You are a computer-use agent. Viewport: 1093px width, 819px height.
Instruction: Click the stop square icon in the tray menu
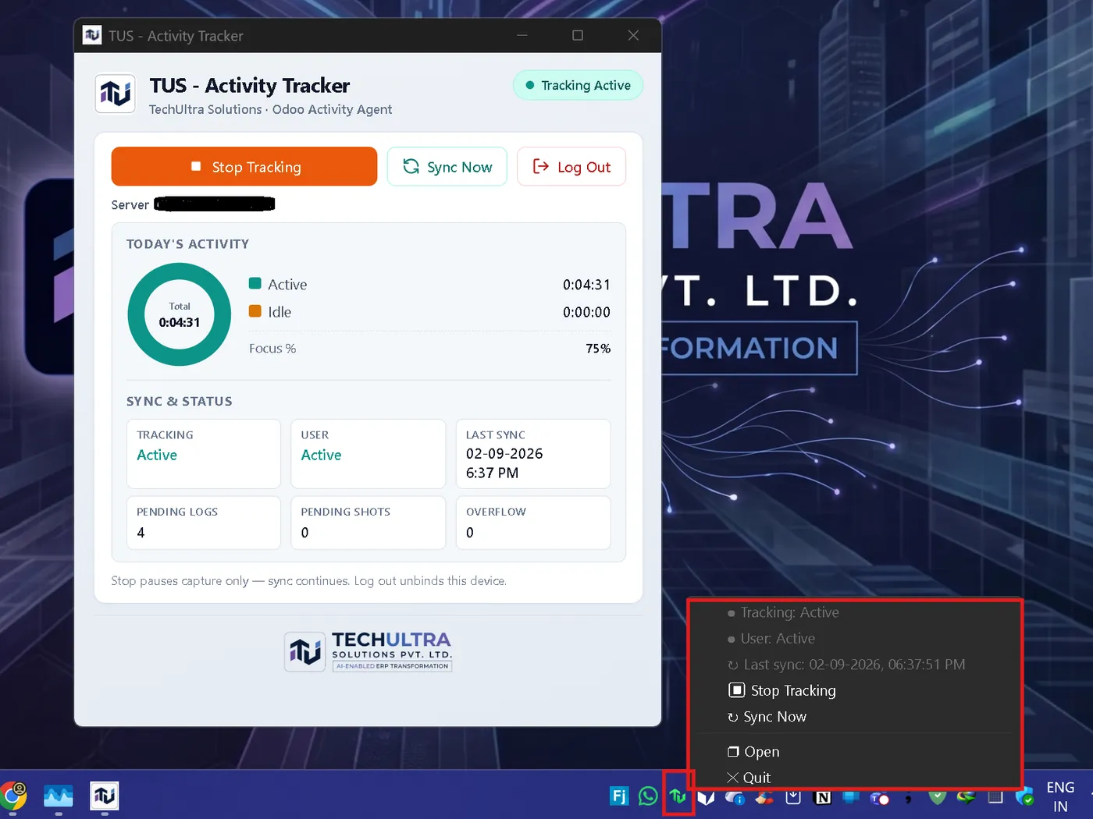pyautogui.click(x=736, y=690)
